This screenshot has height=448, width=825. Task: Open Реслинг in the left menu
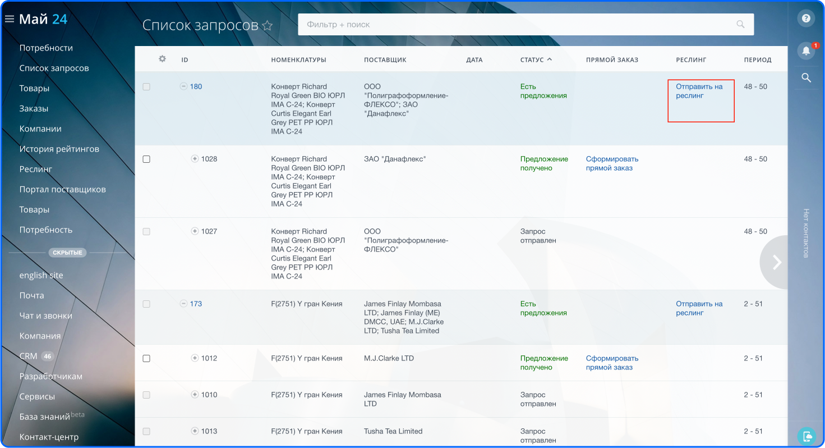coord(35,169)
